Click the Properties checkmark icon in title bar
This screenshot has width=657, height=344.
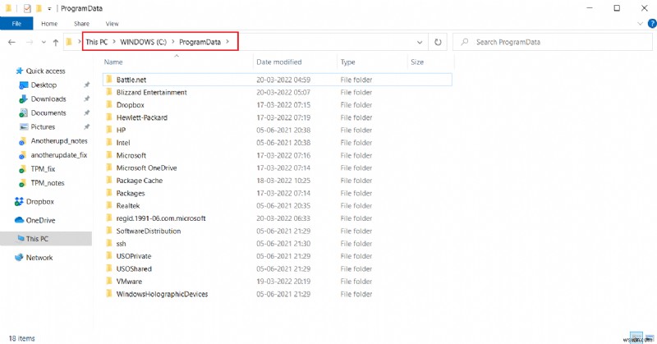[x=27, y=8]
